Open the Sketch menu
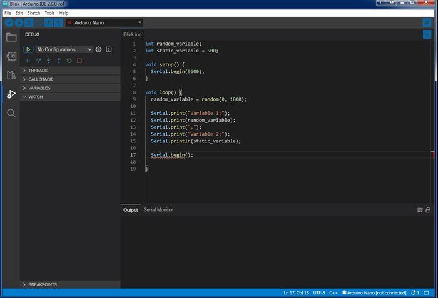 coord(33,12)
